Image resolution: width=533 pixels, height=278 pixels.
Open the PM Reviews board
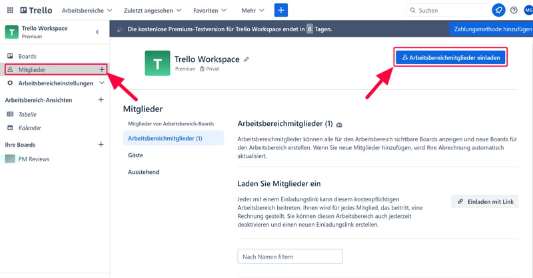coord(33,159)
